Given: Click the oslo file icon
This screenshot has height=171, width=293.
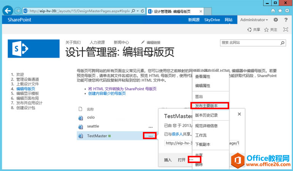Looking at the screenshot, I should tap(80, 118).
